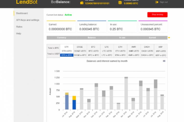Open Dashboard in sidebar
The height and width of the screenshot is (122, 184).
[x=22, y=13]
